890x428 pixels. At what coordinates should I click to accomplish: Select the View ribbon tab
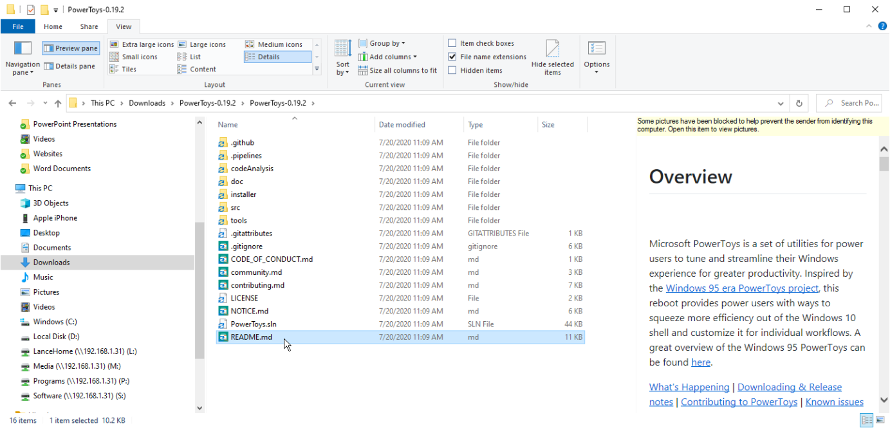(x=124, y=26)
